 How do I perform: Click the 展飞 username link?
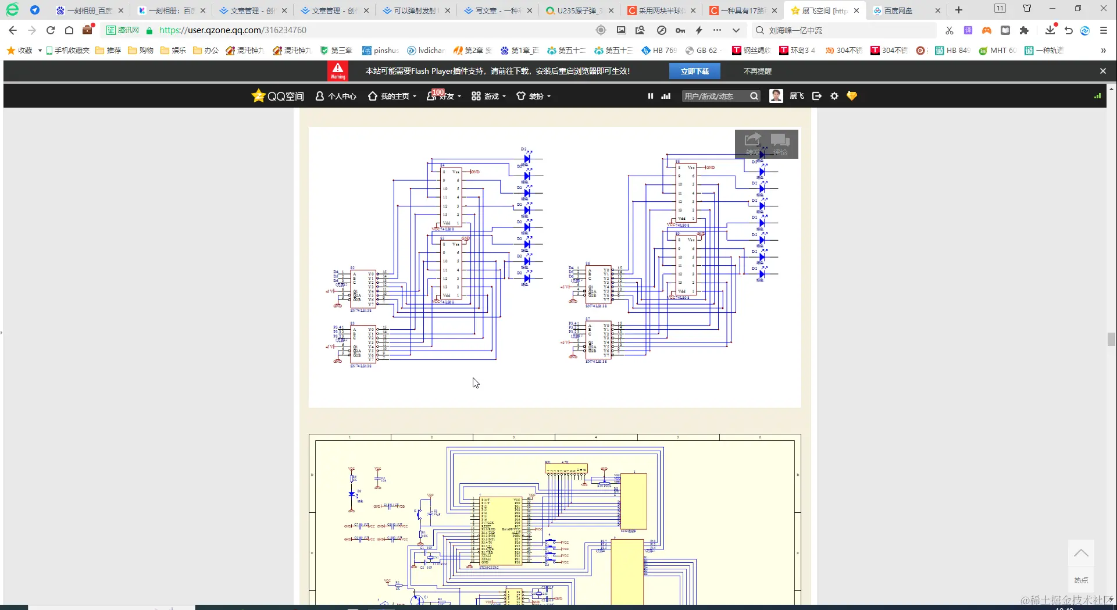pos(797,96)
